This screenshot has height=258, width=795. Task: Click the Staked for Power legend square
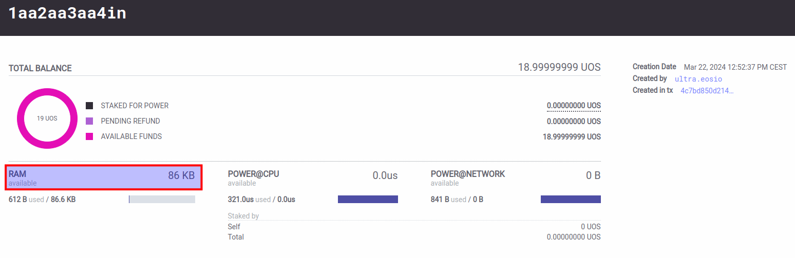coord(89,106)
